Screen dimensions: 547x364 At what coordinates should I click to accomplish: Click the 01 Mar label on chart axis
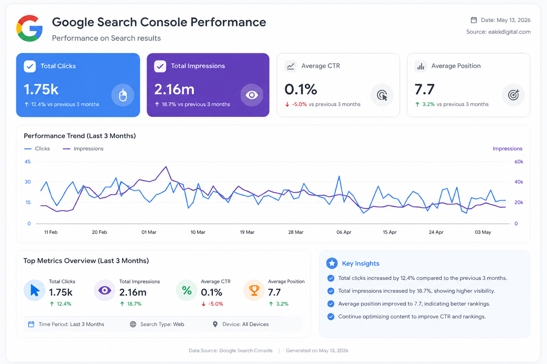[x=149, y=232]
